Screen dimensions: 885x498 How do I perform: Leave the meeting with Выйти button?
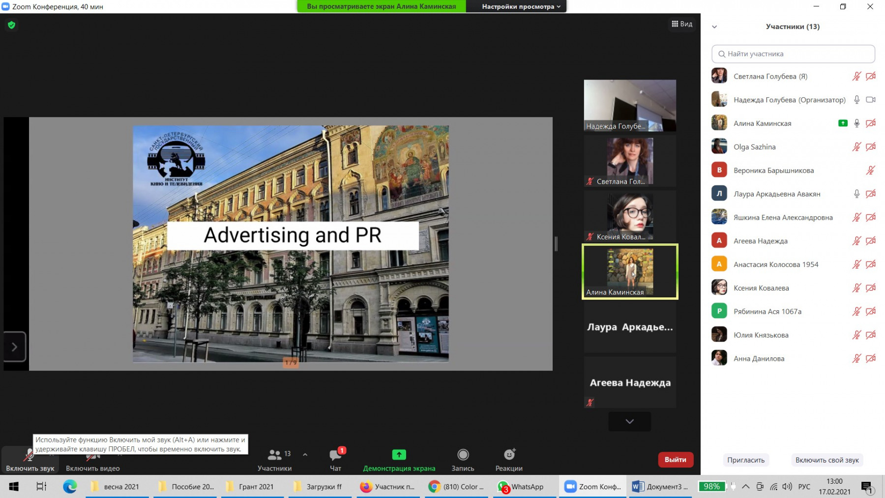(675, 460)
